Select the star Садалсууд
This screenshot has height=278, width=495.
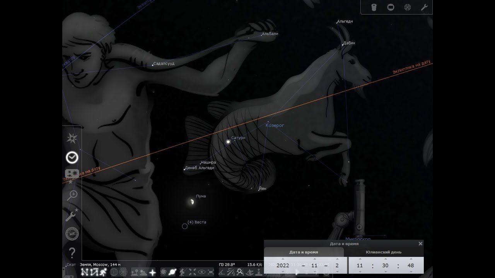pos(153,65)
